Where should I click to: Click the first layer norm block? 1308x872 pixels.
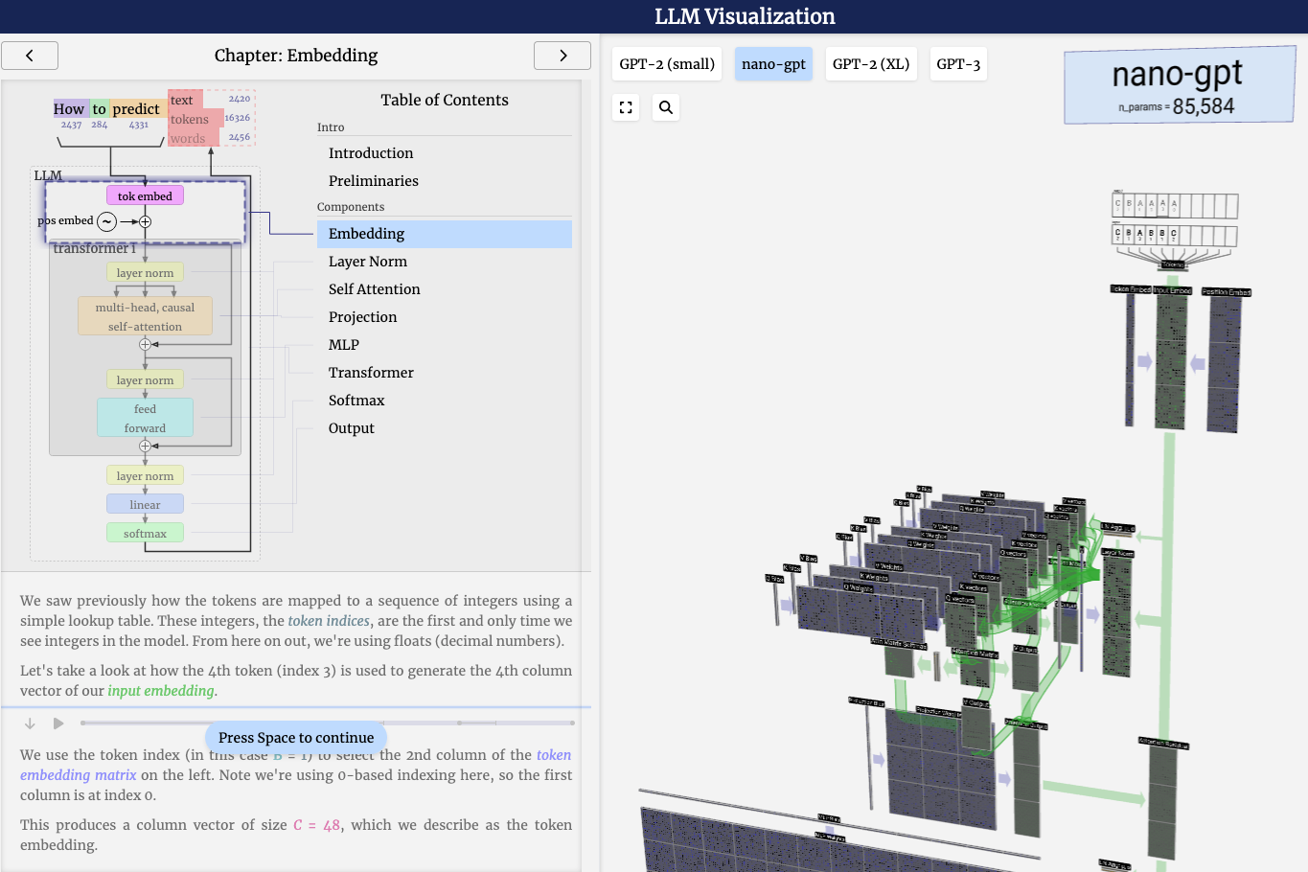(145, 272)
